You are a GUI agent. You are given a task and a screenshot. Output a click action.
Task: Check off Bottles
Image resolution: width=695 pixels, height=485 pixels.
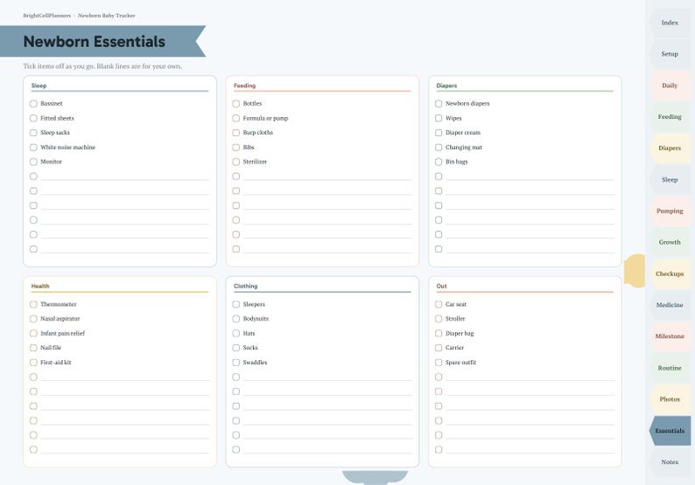click(235, 103)
